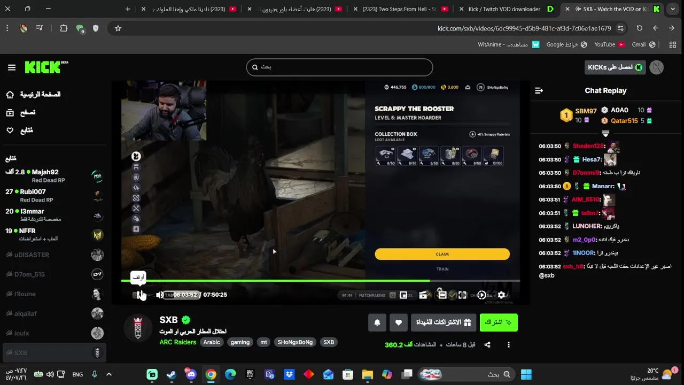Switch to Kick / Twitch VOD downloader tab
Screen dimensions: 684x385
(x=507, y=9)
